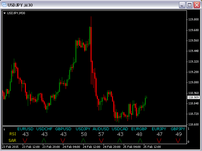This screenshot has width=202, height=151.
Task: Click the yellow SAR row label
Action: 13,141
